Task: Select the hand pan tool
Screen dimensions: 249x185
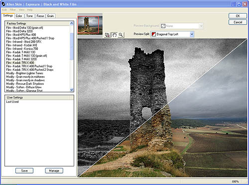Action: click(114, 35)
